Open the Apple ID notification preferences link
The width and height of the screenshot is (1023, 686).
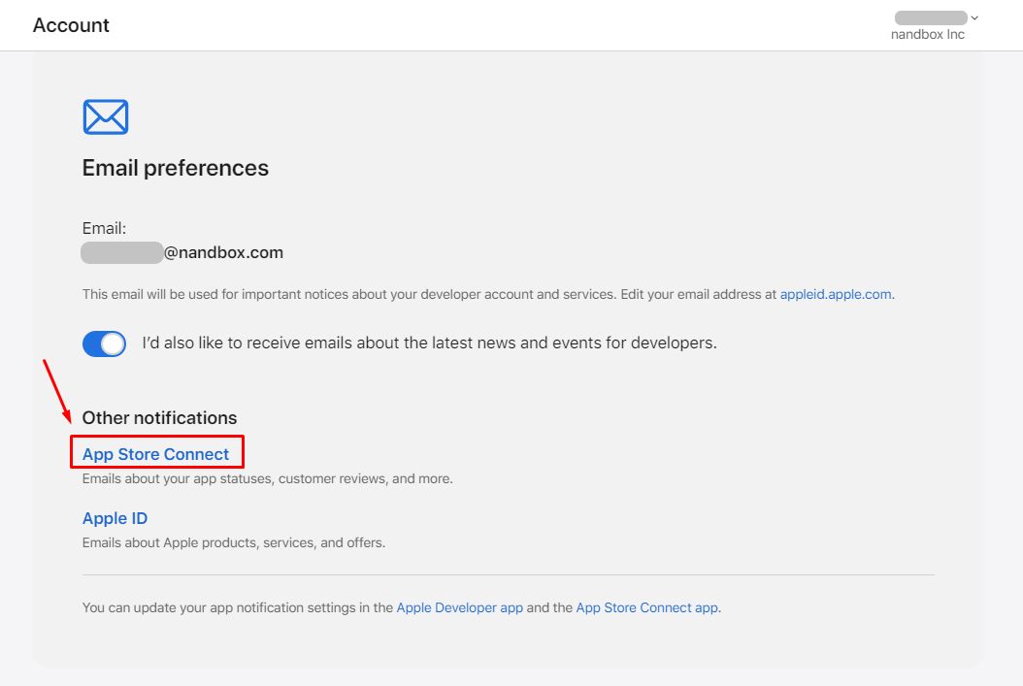115,518
